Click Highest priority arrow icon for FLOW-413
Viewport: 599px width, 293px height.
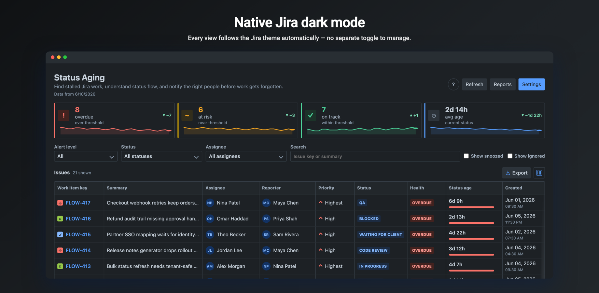pyautogui.click(x=321, y=266)
